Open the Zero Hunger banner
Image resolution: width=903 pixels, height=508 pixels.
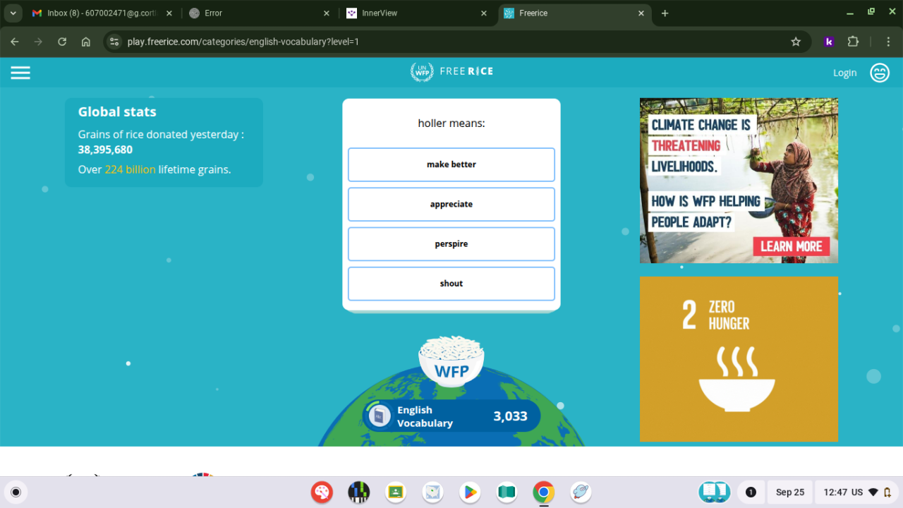[739, 359]
